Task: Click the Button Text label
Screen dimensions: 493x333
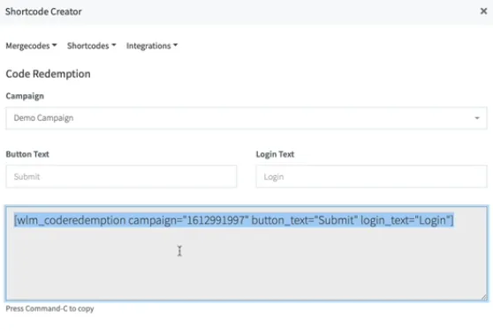Action: pos(27,154)
